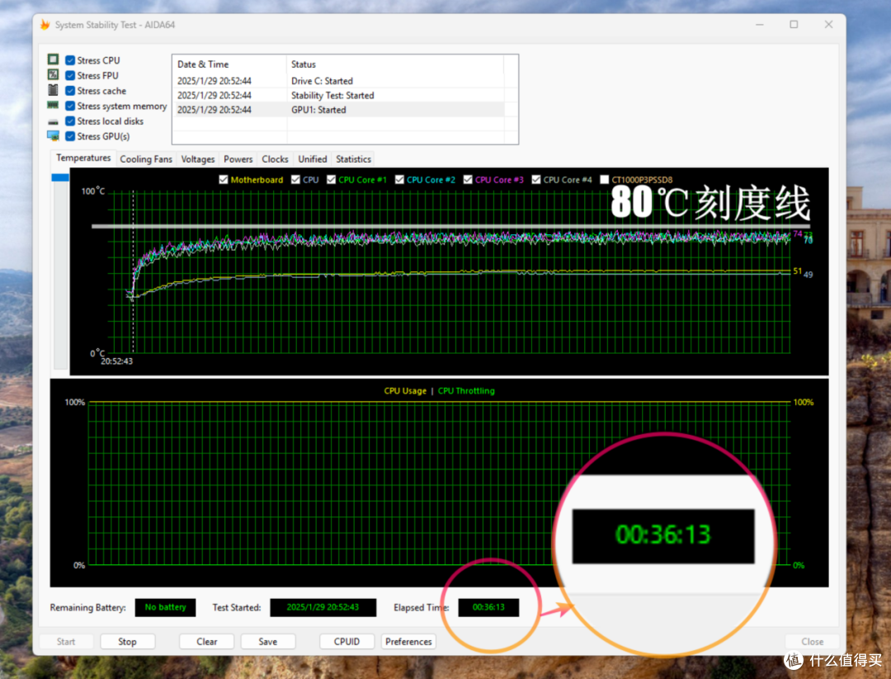Open the Clocks tab
891x679 pixels.
pyautogui.click(x=275, y=159)
